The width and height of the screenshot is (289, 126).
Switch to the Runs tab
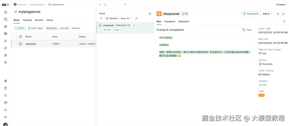click(17, 20)
